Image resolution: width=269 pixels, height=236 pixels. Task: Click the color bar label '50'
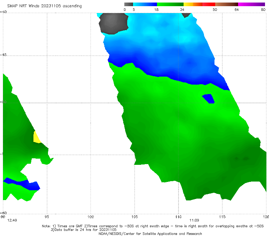215,10
